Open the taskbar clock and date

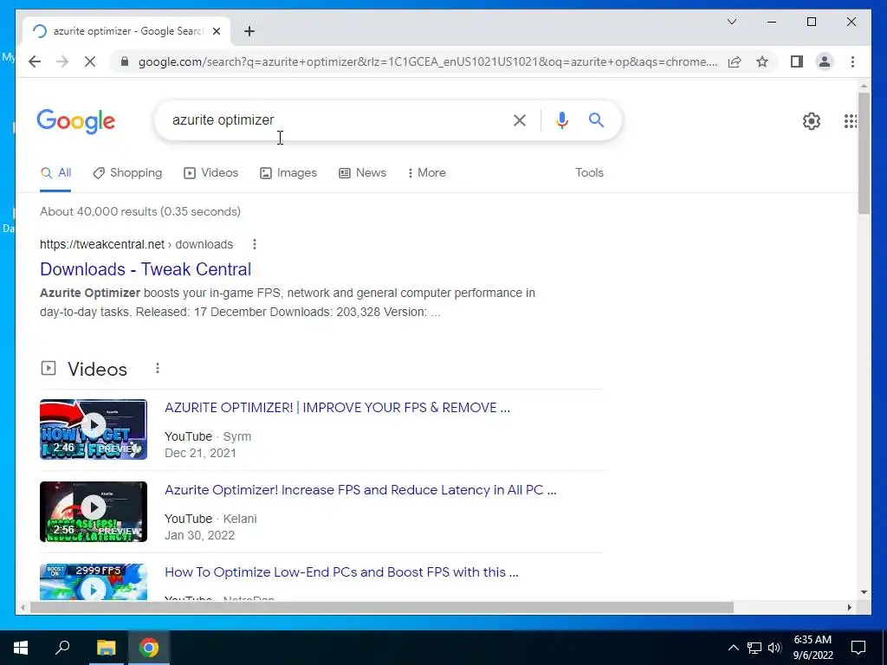(x=813, y=648)
